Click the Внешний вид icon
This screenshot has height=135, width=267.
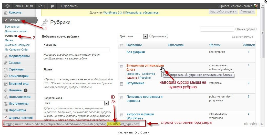click(6, 84)
